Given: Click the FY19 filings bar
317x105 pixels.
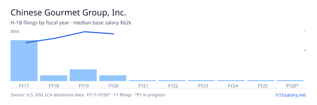Looking at the screenshot, I should point(83,75).
